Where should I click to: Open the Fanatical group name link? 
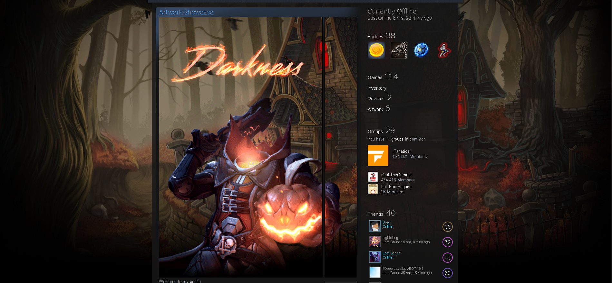click(402, 151)
